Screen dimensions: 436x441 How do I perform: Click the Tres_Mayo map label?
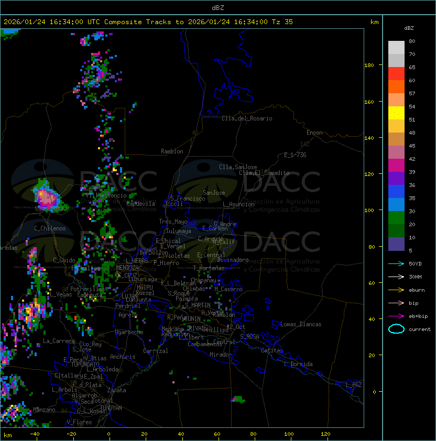173,222
